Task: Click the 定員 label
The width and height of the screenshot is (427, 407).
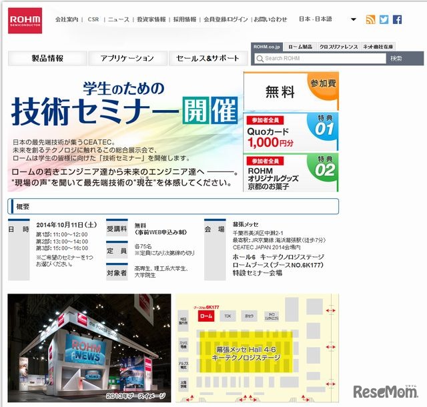Action: pos(117,251)
